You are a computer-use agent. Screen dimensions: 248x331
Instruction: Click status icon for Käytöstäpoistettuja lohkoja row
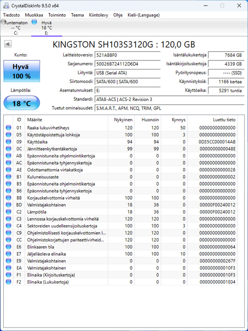point(8,134)
